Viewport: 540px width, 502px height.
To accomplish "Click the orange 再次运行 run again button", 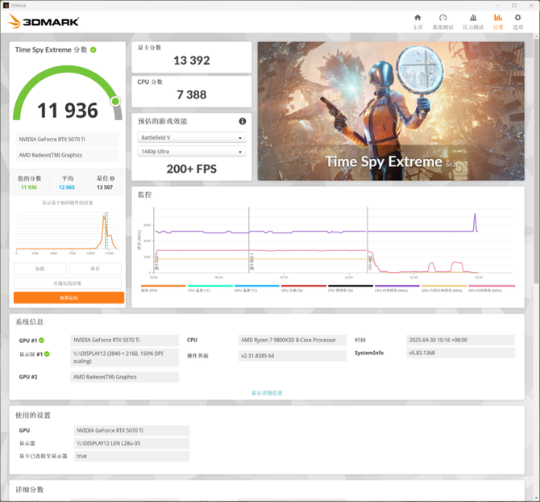I will [69, 298].
